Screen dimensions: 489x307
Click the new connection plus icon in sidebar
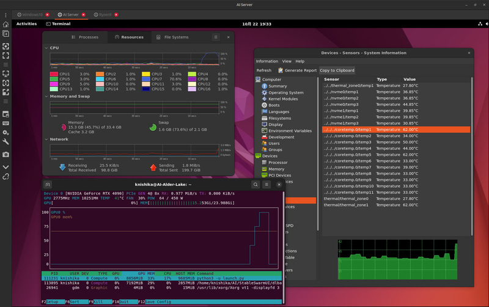point(6,34)
